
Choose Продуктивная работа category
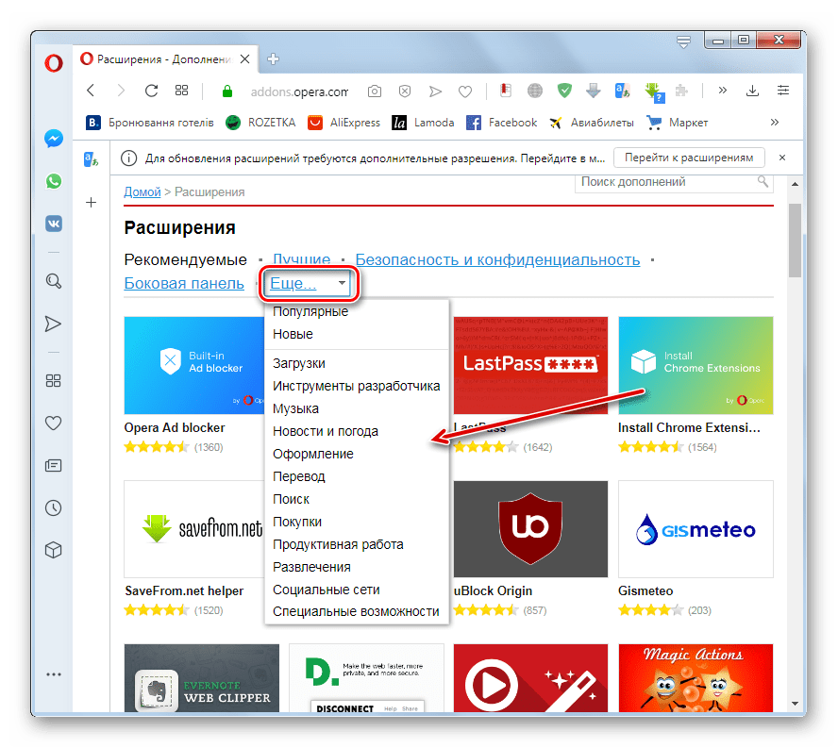click(338, 544)
